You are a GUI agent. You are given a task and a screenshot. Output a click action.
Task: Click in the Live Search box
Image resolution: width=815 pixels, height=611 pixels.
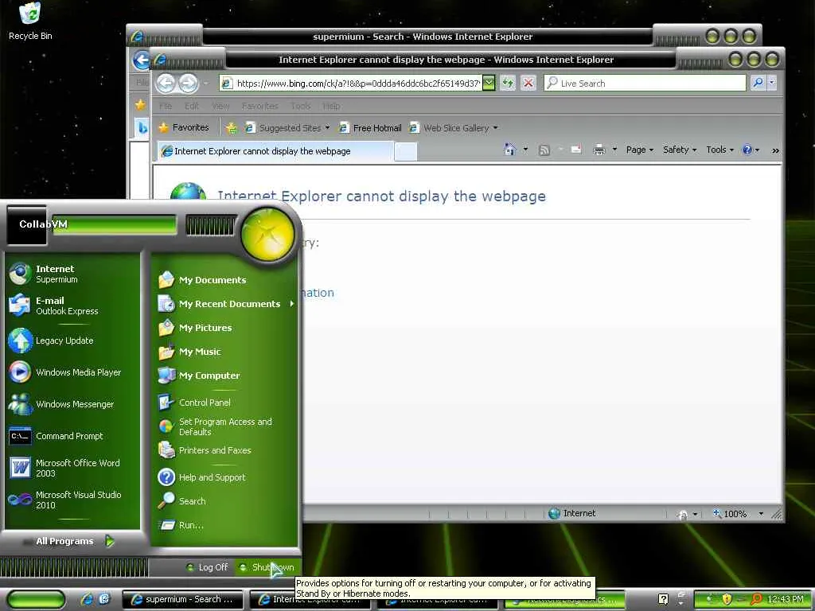click(x=645, y=83)
